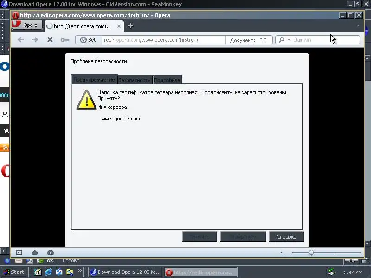
Task: Open search engine dropdown arrow
Action: tap(289, 40)
